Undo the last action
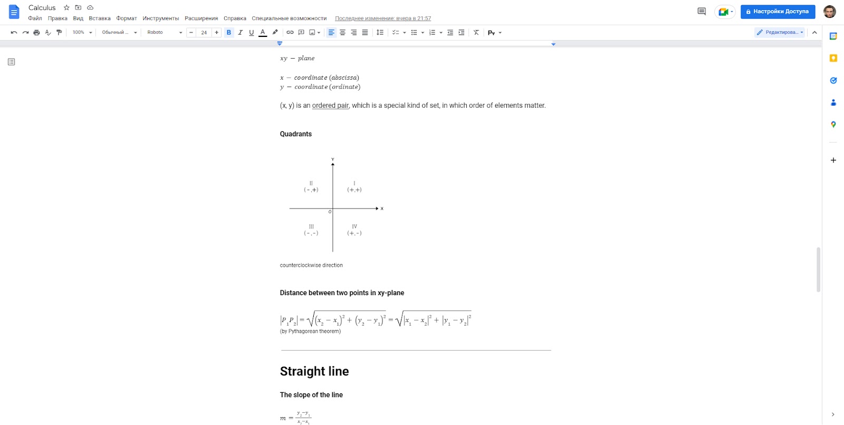 14,33
